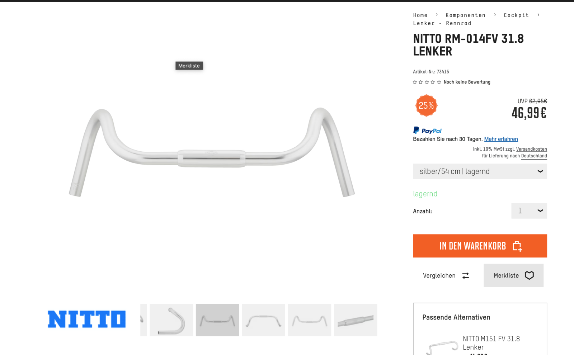Select the clamp close-up thumbnail
This screenshot has width=574, height=355.
(356, 320)
